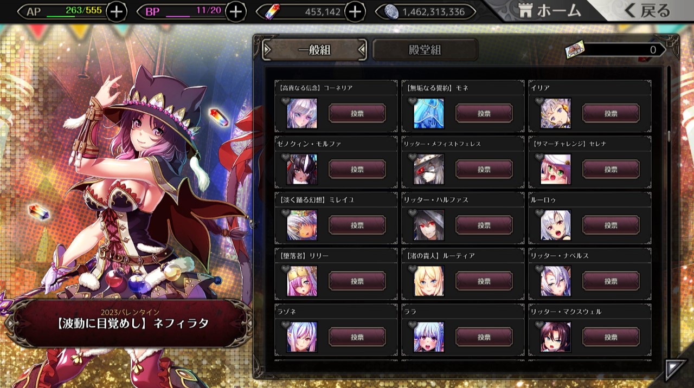
Task: Go back with the 戻る button
Action: click(647, 11)
